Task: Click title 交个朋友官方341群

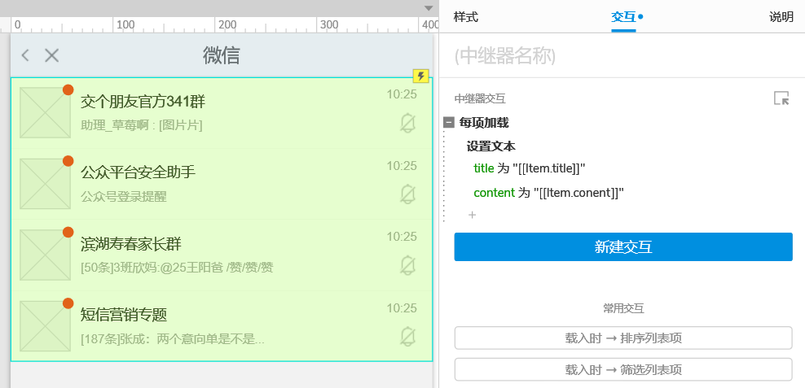Action: tap(143, 102)
